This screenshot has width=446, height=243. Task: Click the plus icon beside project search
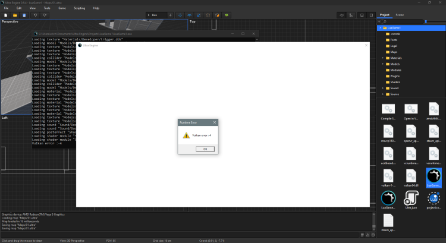point(379,21)
